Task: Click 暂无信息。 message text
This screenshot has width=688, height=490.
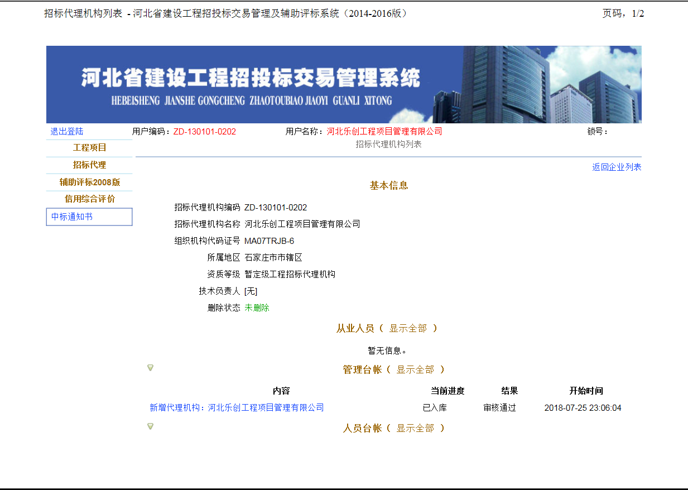Action: tap(387, 351)
